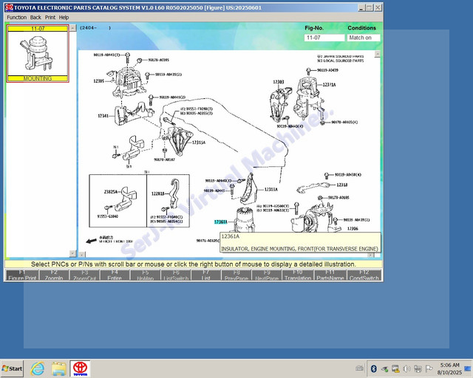The height and width of the screenshot is (378, 473).
Task: Click the Fig-No. input field showing 11-07
Action: click(324, 38)
